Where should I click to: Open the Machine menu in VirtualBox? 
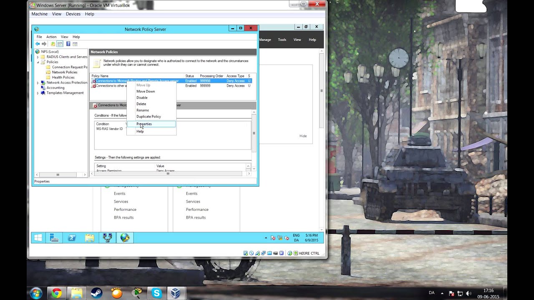click(40, 14)
